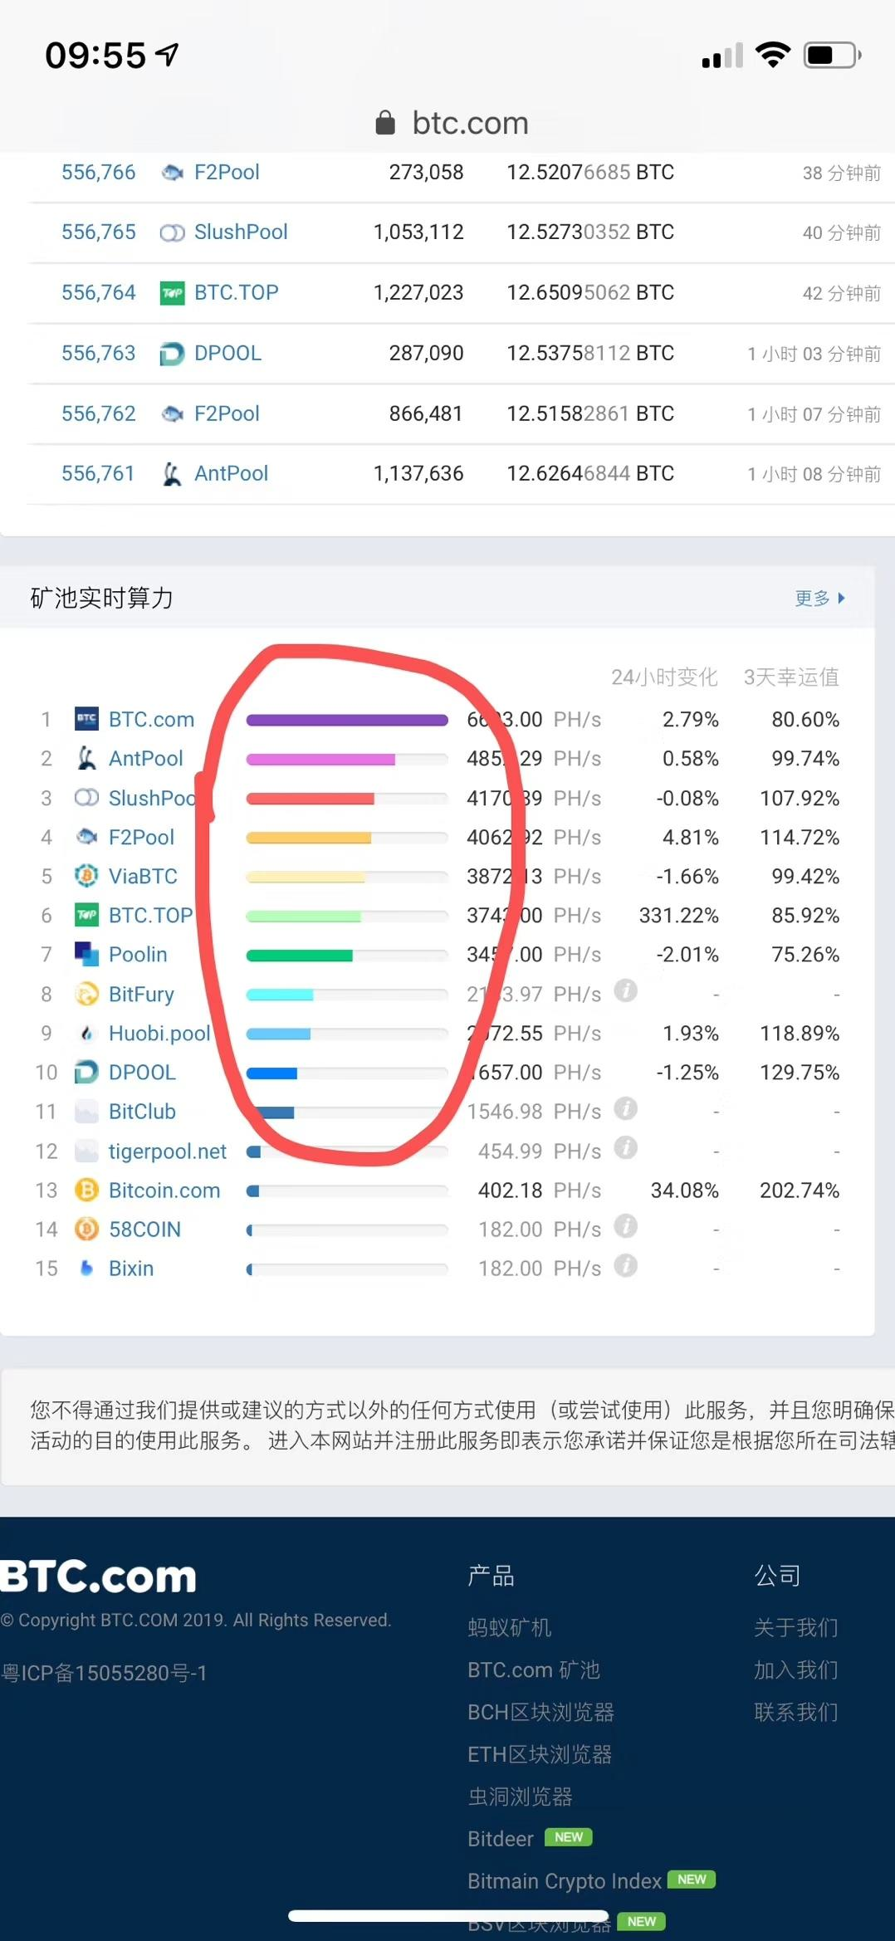Select BTC.com in the hashrate ranking
The height and width of the screenshot is (1941, 895).
[x=151, y=719]
